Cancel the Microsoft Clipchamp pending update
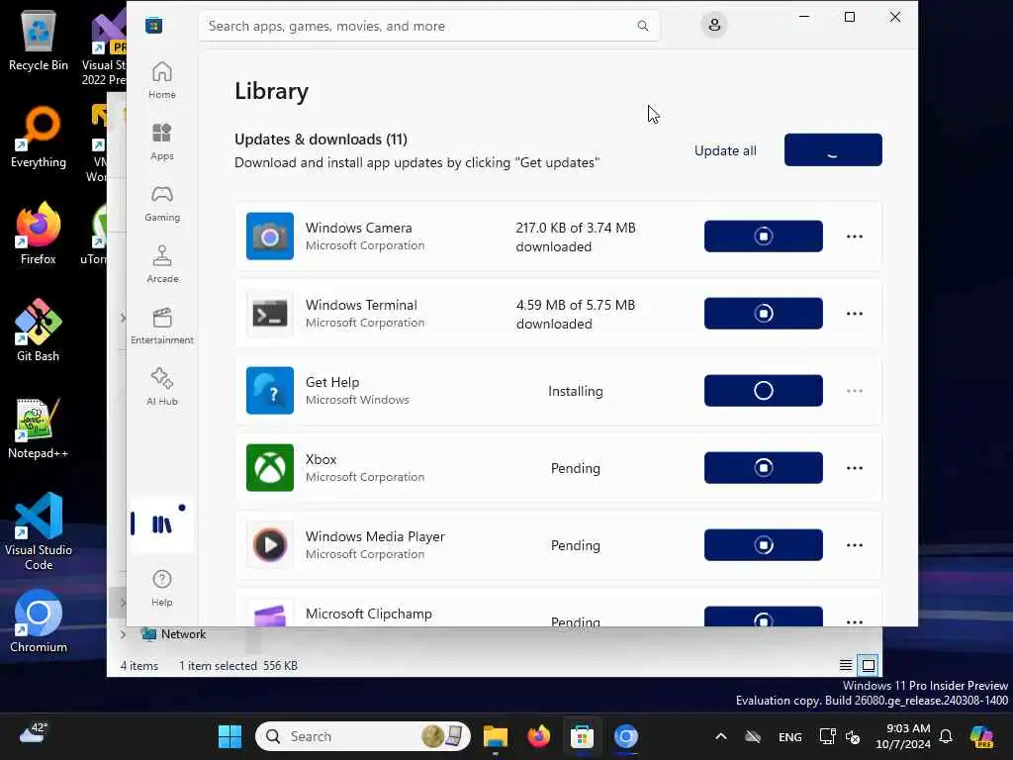Screen dimensions: 1013x760 click(763, 617)
